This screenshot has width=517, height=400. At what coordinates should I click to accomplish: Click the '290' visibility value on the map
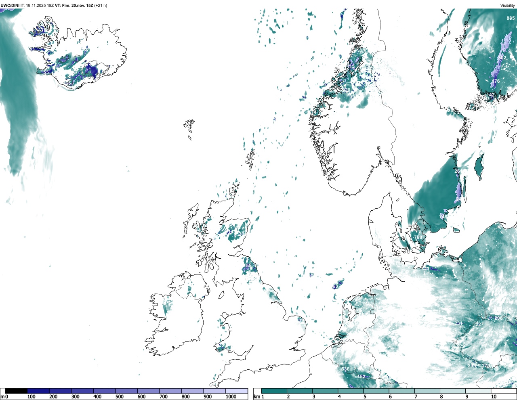coord(499,318)
